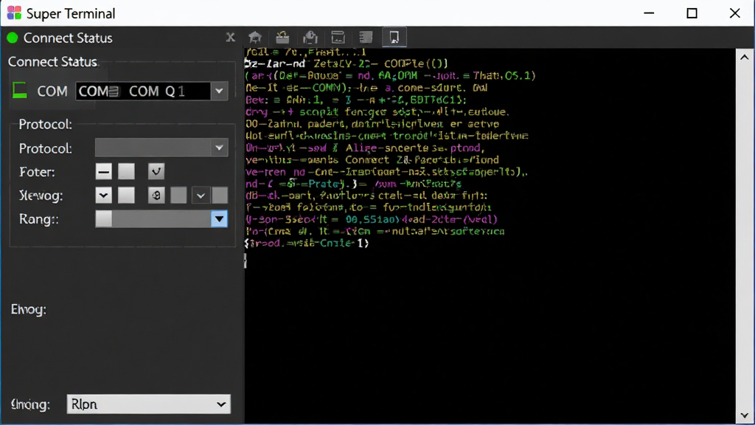
Task: Click the last gray swatch in Xewog row
Action: (x=220, y=195)
